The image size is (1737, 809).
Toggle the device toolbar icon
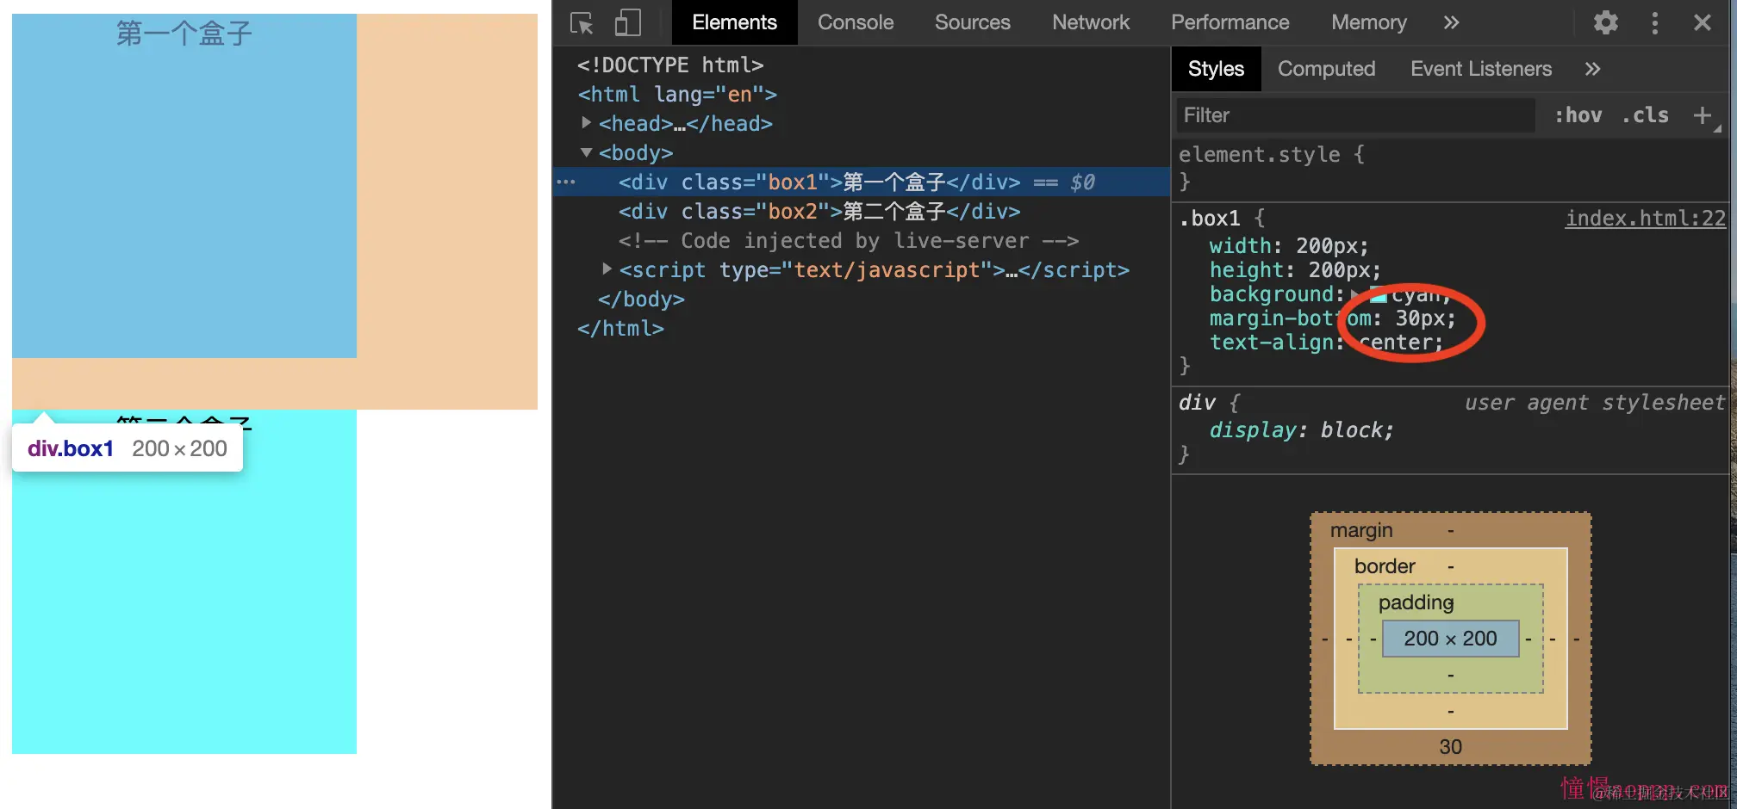pyautogui.click(x=628, y=22)
